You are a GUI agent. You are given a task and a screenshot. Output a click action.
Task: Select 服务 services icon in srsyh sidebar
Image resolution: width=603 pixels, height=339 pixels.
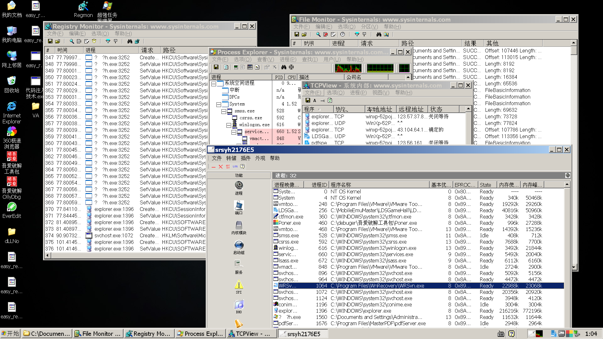click(x=239, y=265)
